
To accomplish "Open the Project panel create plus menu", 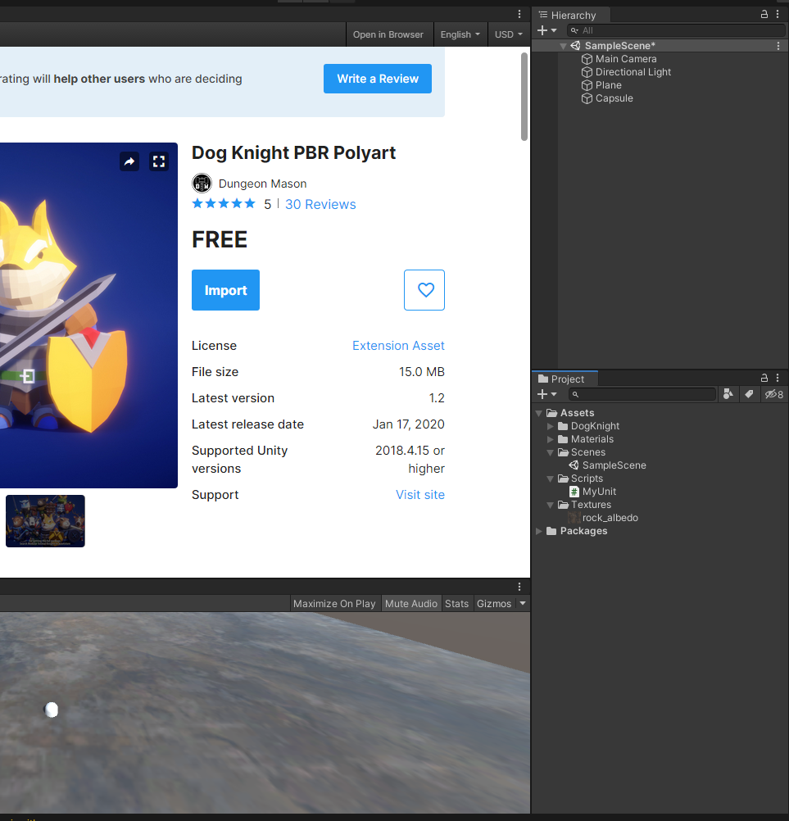I will [x=547, y=394].
